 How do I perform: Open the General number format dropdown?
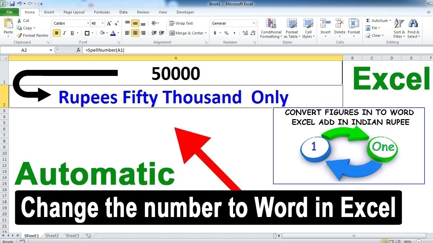254,23
